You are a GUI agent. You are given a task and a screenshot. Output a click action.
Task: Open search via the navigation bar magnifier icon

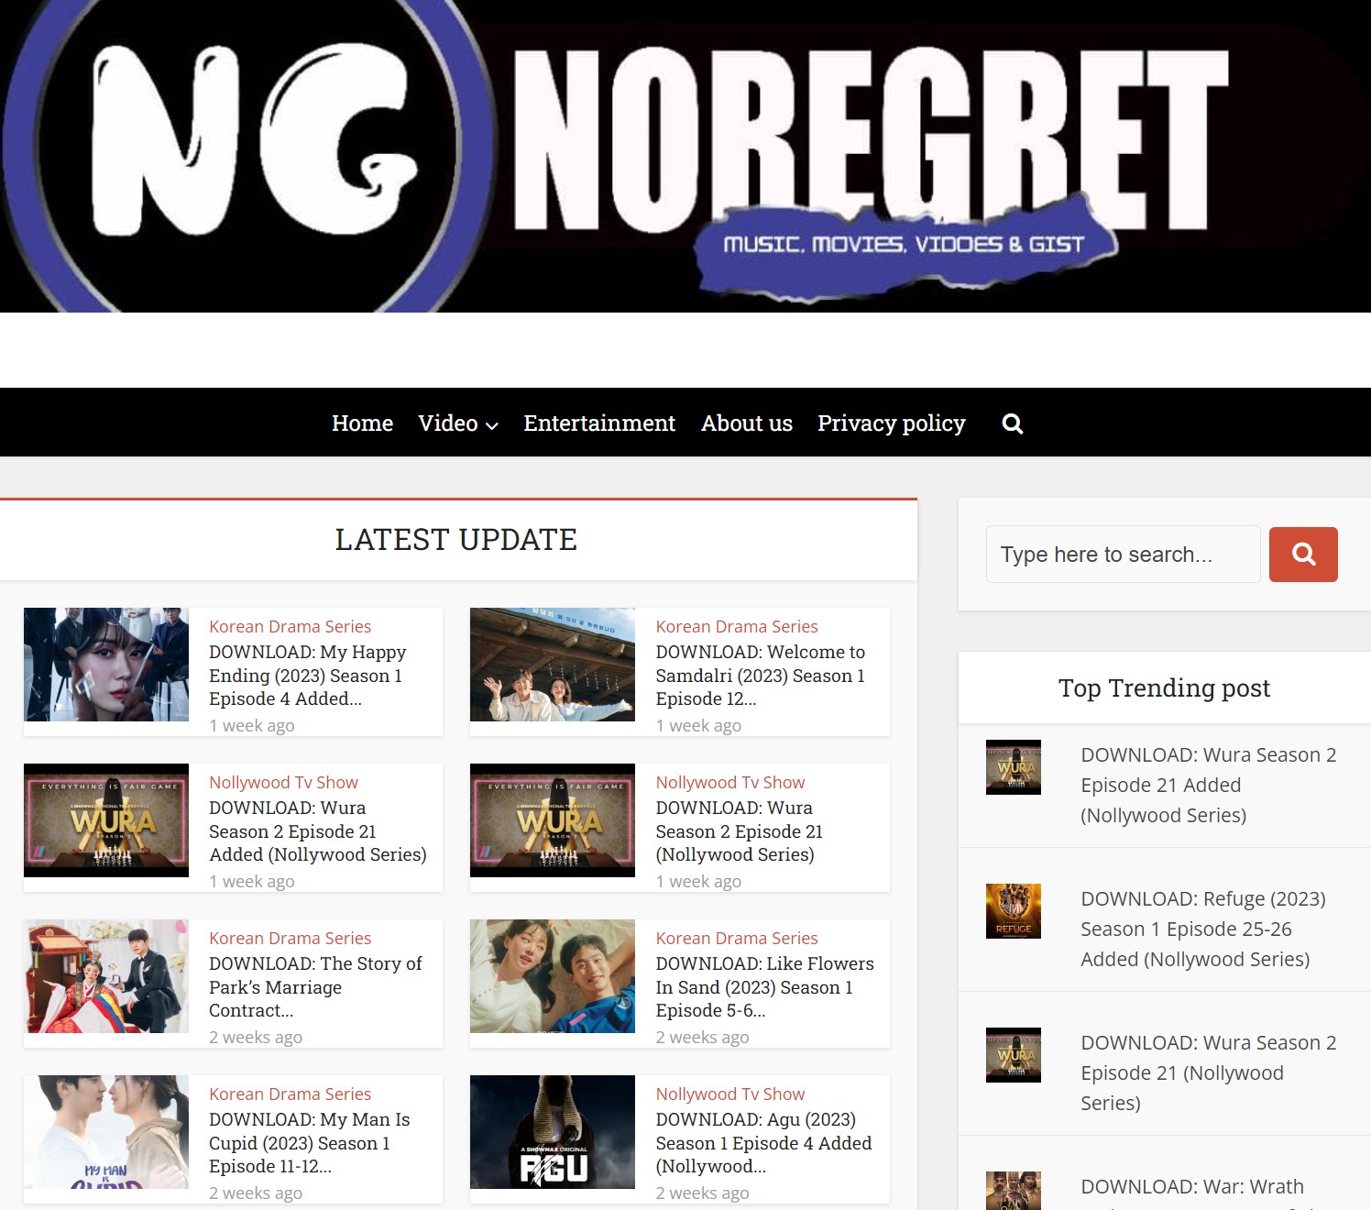pyautogui.click(x=1013, y=423)
